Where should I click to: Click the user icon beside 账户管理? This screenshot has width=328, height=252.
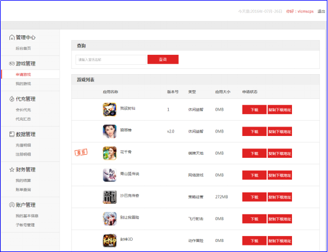[x=12, y=205]
